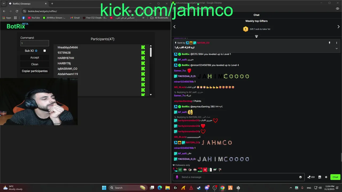
Task: Open the YouTube bookmark
Action: point(34,18)
